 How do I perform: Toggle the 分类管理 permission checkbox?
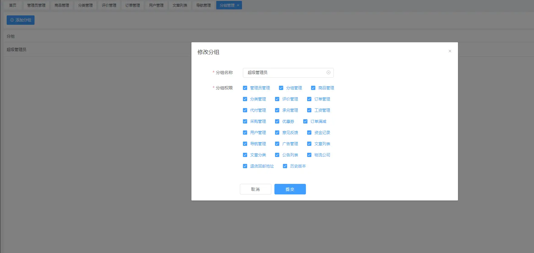coord(245,99)
